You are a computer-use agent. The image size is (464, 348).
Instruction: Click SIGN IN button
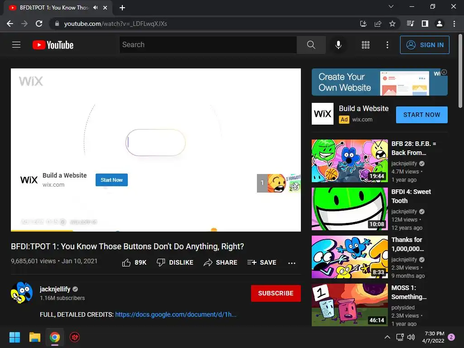pyautogui.click(x=425, y=45)
